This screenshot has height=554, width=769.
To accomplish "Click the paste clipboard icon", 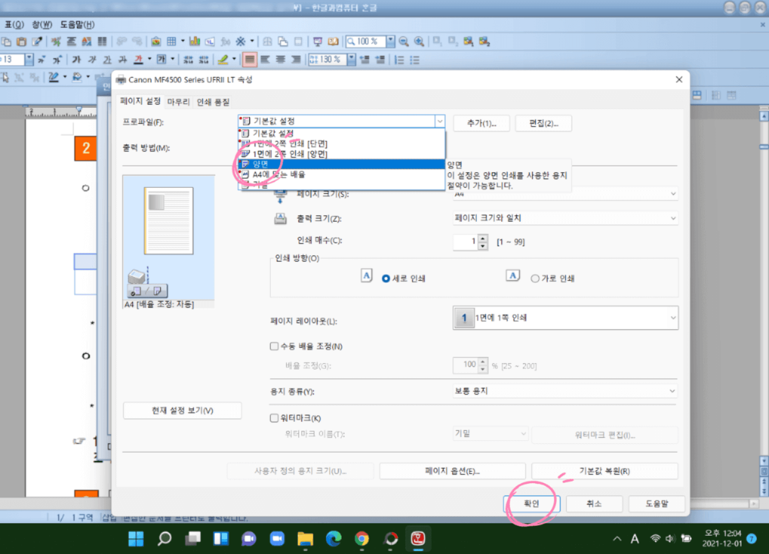I will (22, 42).
